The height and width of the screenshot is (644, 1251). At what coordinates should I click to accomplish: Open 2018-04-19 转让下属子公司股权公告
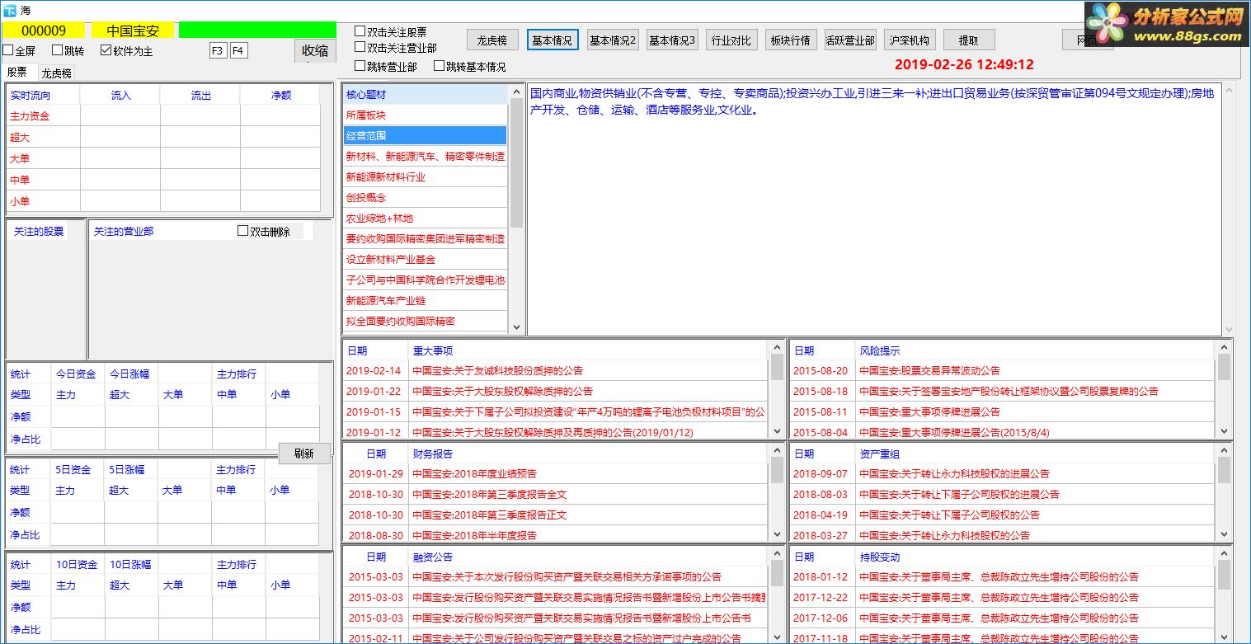pyautogui.click(x=1003, y=515)
